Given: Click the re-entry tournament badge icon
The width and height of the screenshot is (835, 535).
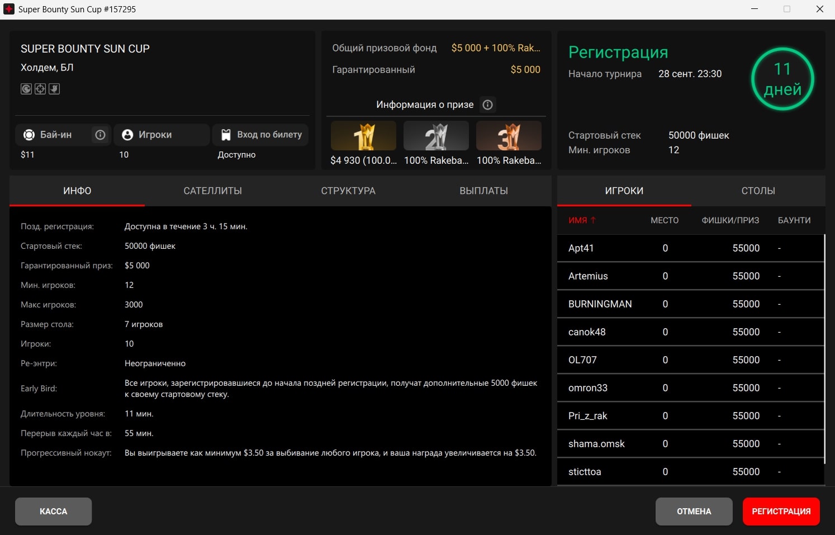Looking at the screenshot, I should [26, 89].
